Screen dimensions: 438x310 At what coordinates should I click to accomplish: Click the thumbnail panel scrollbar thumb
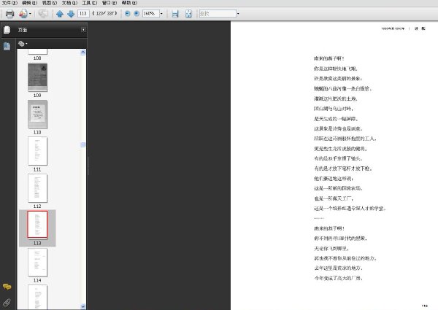(83, 144)
